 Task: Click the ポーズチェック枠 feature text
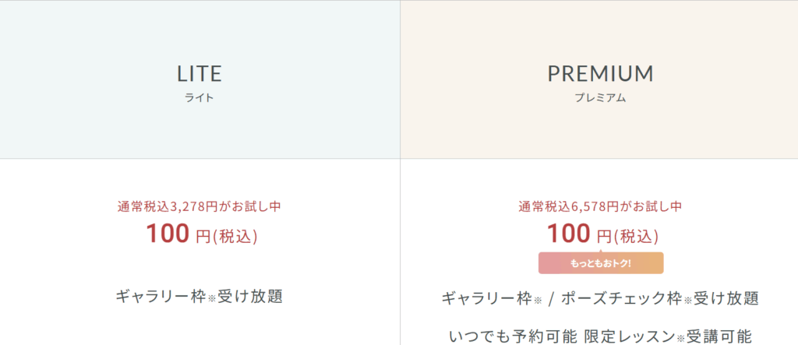coord(621,298)
